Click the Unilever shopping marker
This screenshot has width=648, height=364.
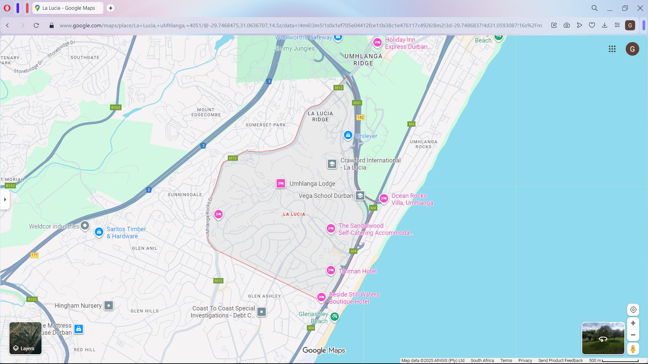[348, 135]
